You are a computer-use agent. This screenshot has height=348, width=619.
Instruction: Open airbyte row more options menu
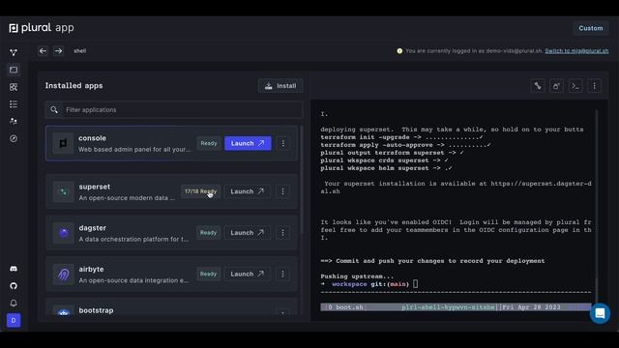[282, 274]
